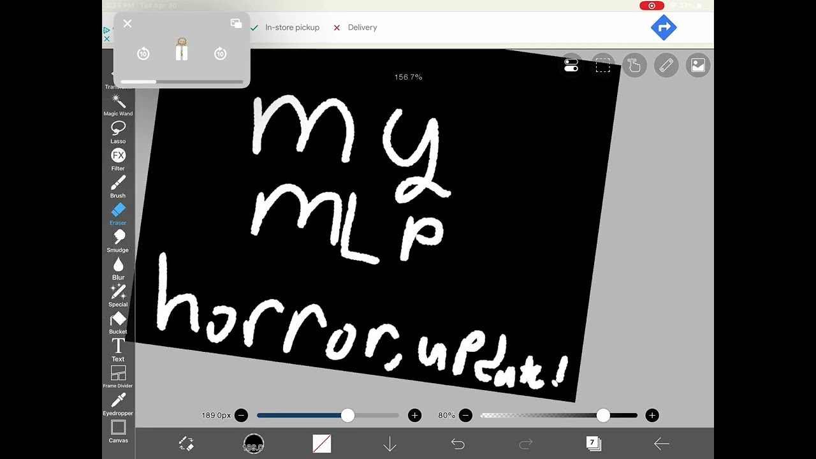816x459 pixels.
Task: Swap brush and eraser icon in bottom bar
Action: point(186,444)
